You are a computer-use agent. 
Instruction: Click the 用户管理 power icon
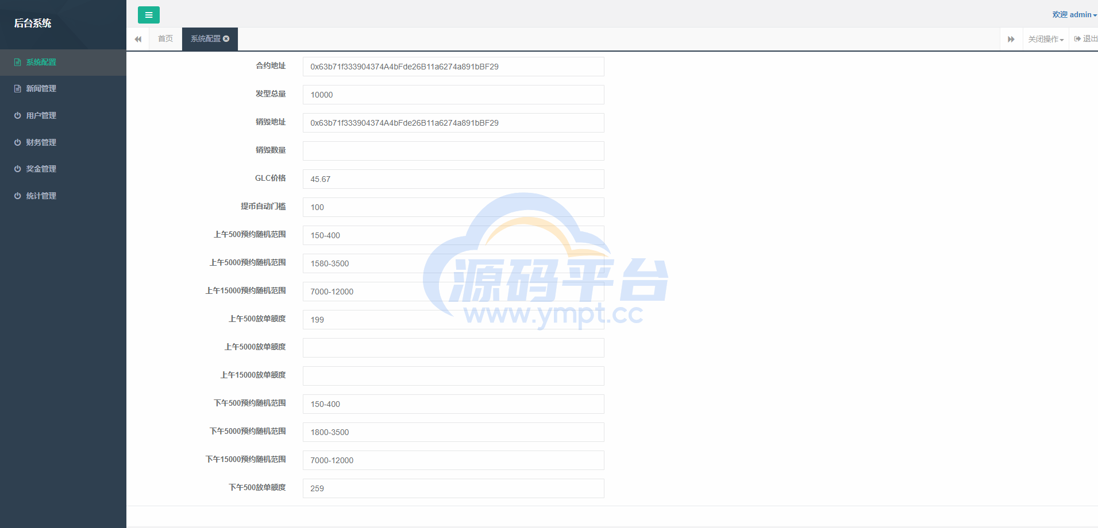point(17,115)
